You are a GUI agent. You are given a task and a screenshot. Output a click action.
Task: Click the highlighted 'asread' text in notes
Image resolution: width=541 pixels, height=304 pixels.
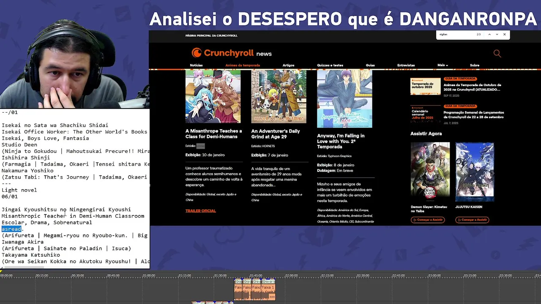[x=11, y=229]
